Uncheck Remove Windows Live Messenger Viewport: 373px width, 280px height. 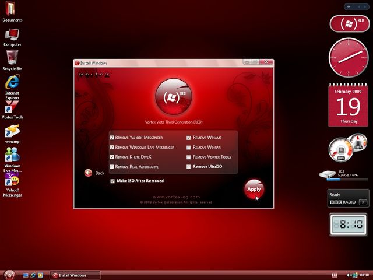click(x=112, y=148)
